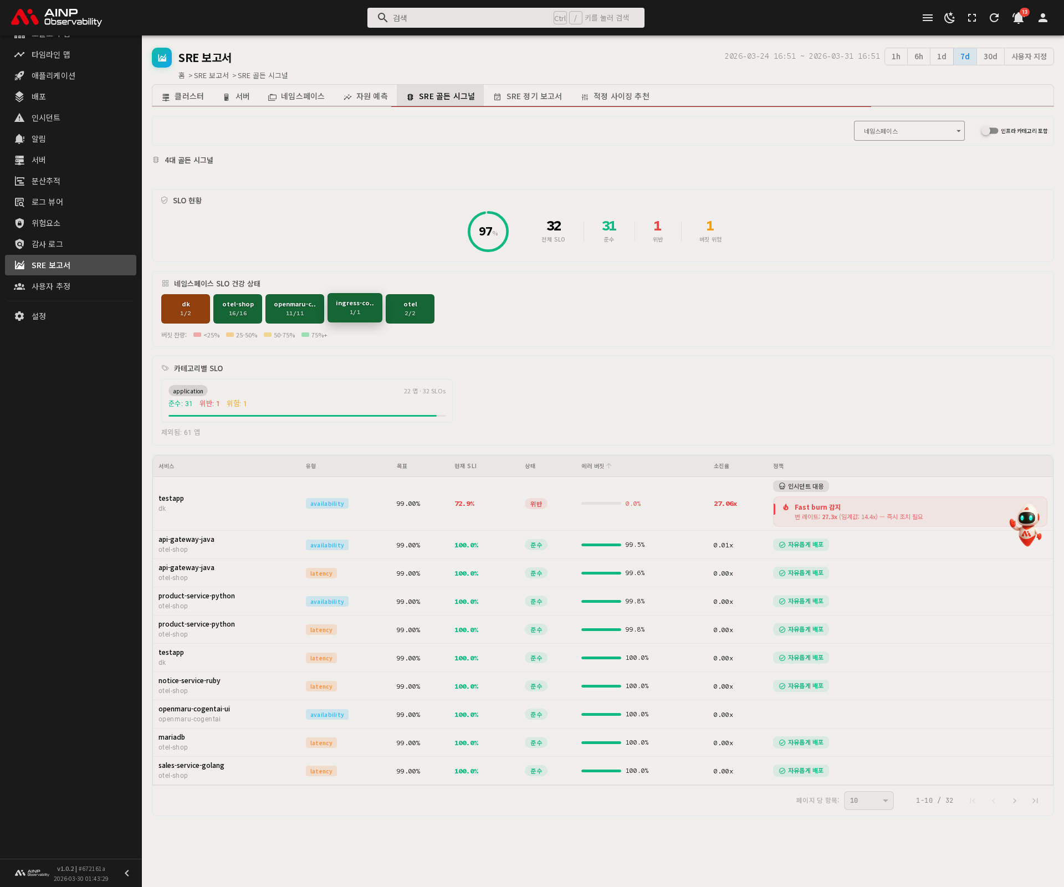Open 로그 뷰어 from sidebar
The width and height of the screenshot is (1064, 887).
tap(47, 202)
